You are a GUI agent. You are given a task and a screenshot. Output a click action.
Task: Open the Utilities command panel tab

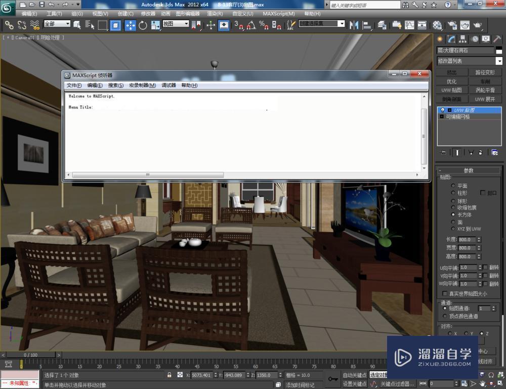[x=497, y=39]
